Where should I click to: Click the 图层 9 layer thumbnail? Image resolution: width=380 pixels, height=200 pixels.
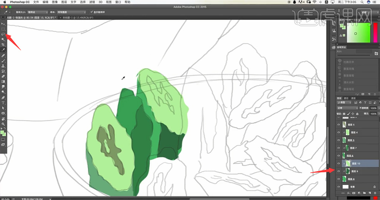(x=347, y=171)
